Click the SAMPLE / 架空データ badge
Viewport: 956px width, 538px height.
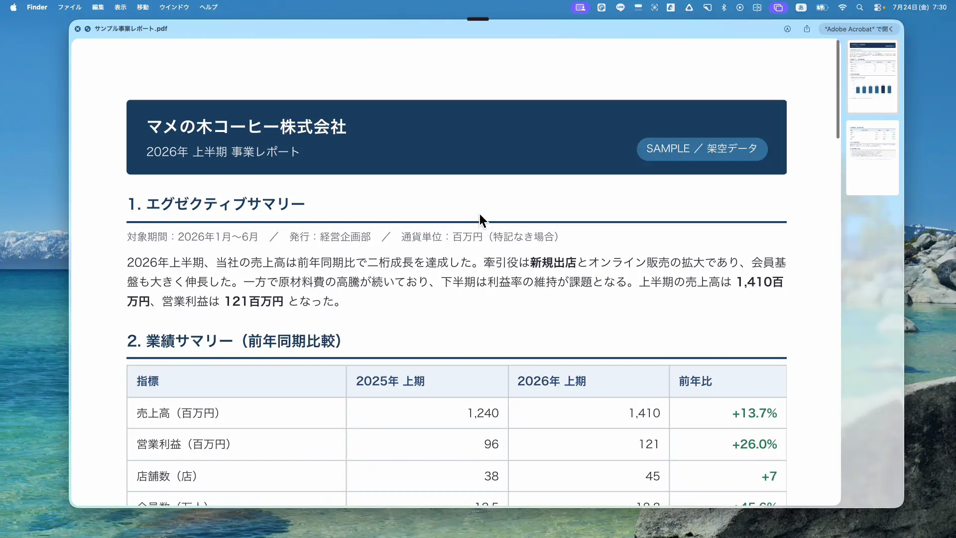pos(702,149)
